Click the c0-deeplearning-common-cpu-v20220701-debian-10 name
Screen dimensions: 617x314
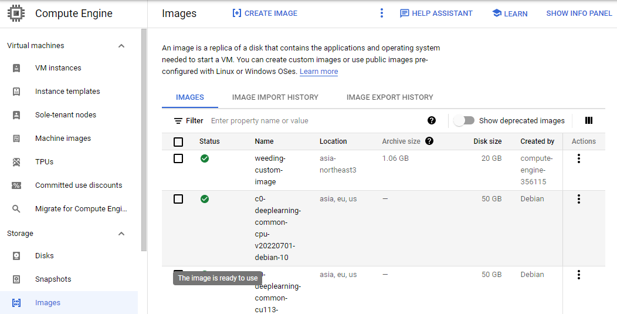pyautogui.click(x=278, y=228)
